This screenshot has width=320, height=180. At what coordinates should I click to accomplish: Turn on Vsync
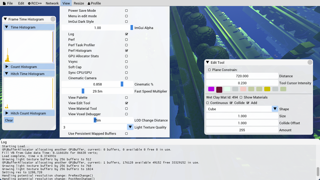[126, 61]
